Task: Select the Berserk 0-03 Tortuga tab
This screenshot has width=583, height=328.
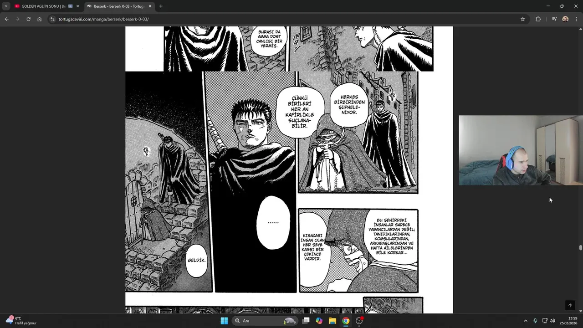Action: tap(118, 6)
